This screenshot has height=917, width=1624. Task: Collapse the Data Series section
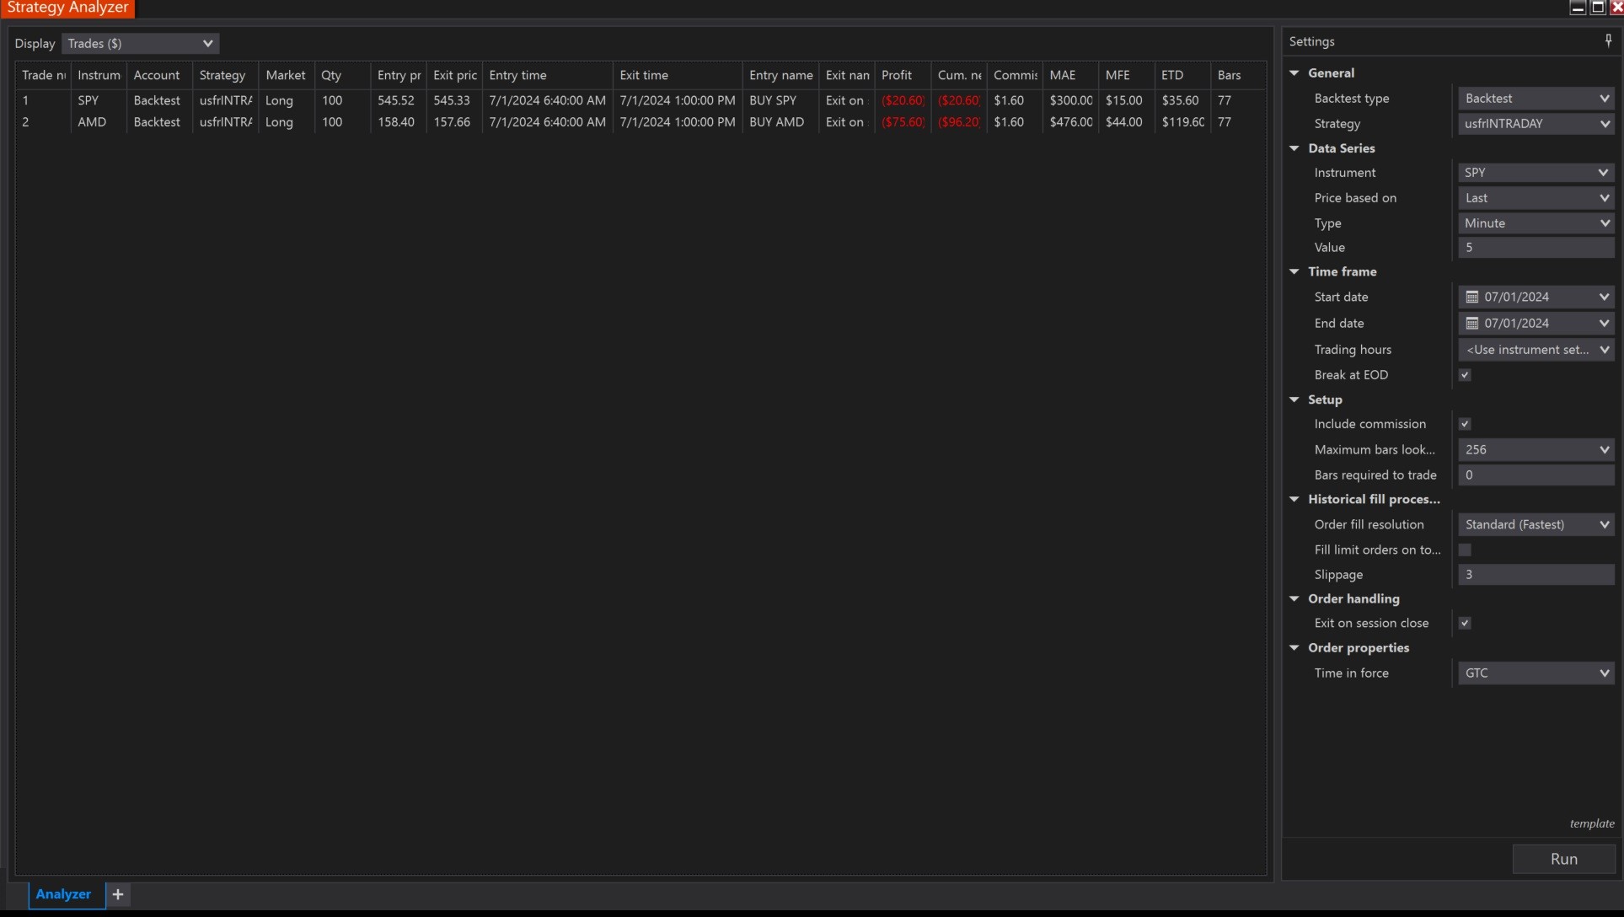tap(1294, 148)
